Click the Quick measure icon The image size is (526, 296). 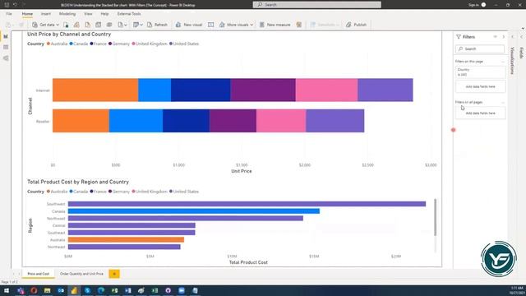tap(299, 25)
